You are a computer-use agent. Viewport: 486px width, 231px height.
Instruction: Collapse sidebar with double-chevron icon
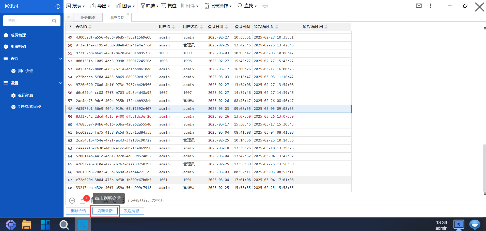(69, 17)
